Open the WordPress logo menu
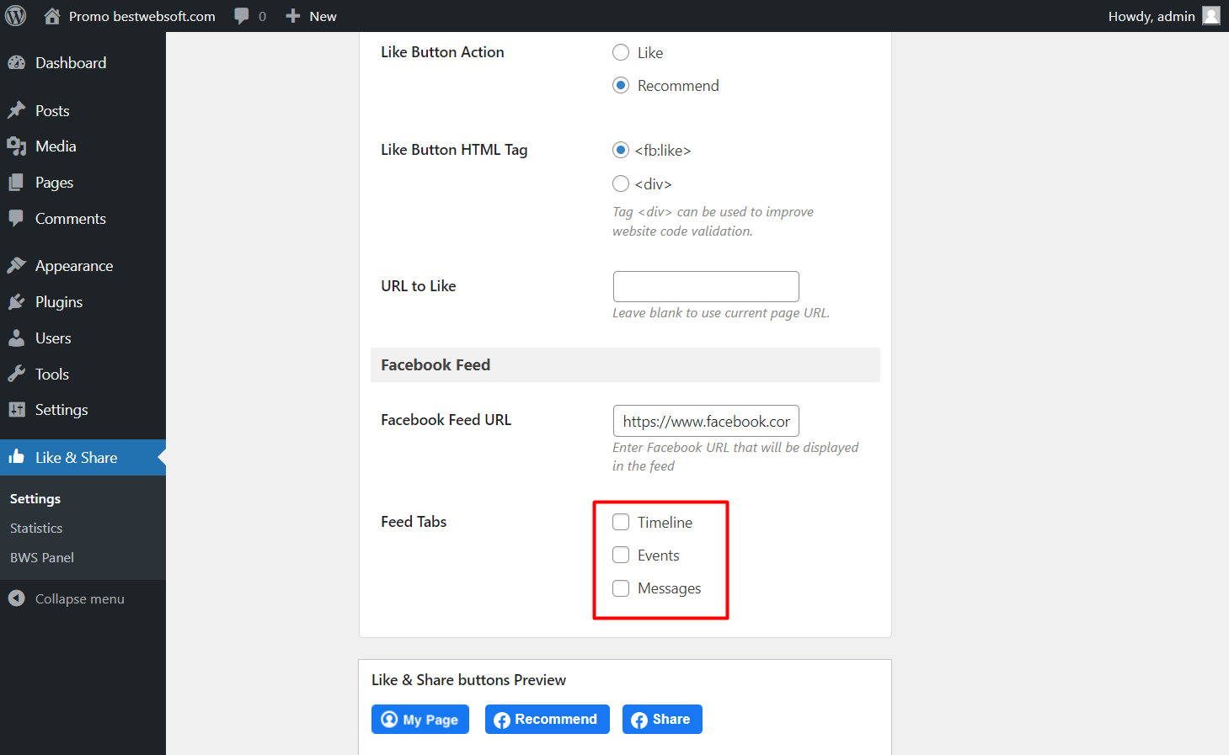The width and height of the screenshot is (1229, 755). 15,16
